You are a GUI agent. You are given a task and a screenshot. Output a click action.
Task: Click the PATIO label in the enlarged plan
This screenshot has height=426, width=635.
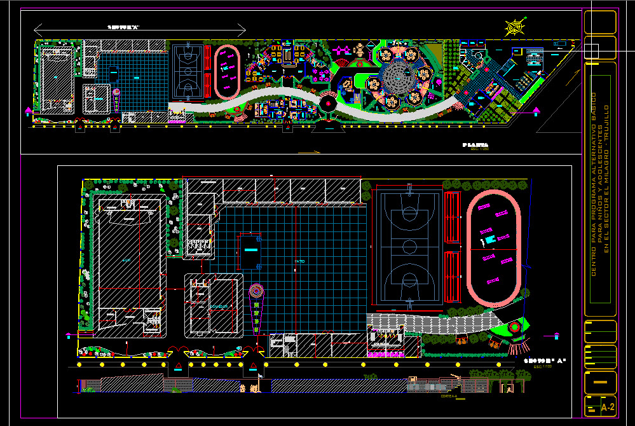pos(299,261)
